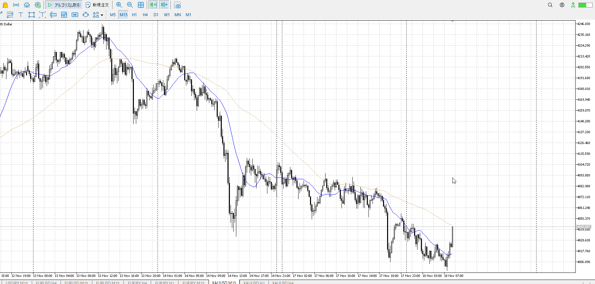The image size is (595, 284).
Task: Switch to the XAUUSD,H1 chart tab
Action: (254, 282)
